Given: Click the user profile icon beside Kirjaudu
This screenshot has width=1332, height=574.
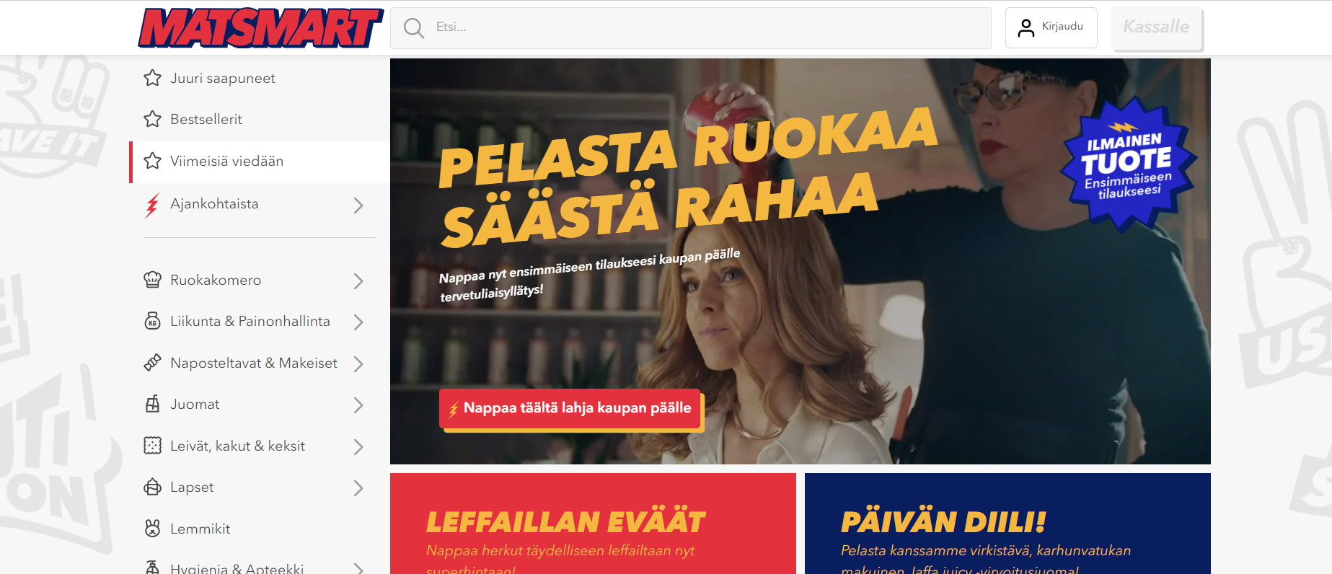Looking at the screenshot, I should click(x=1026, y=28).
